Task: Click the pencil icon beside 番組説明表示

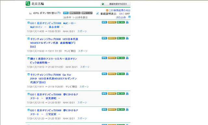Action: click(x=97, y=13)
